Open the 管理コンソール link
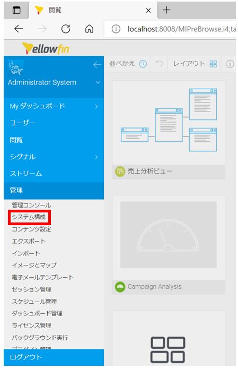The image size is (238, 368). [31, 205]
